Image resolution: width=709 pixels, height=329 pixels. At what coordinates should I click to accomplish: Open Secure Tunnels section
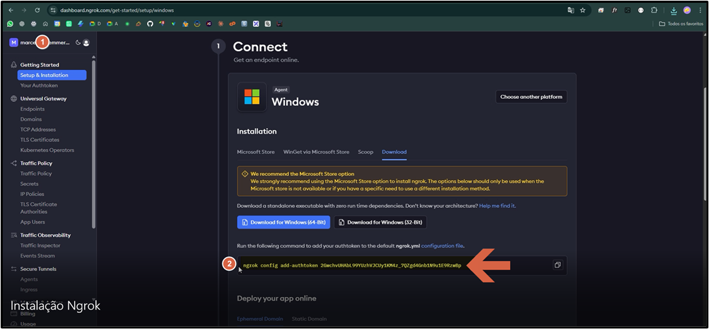click(38, 269)
